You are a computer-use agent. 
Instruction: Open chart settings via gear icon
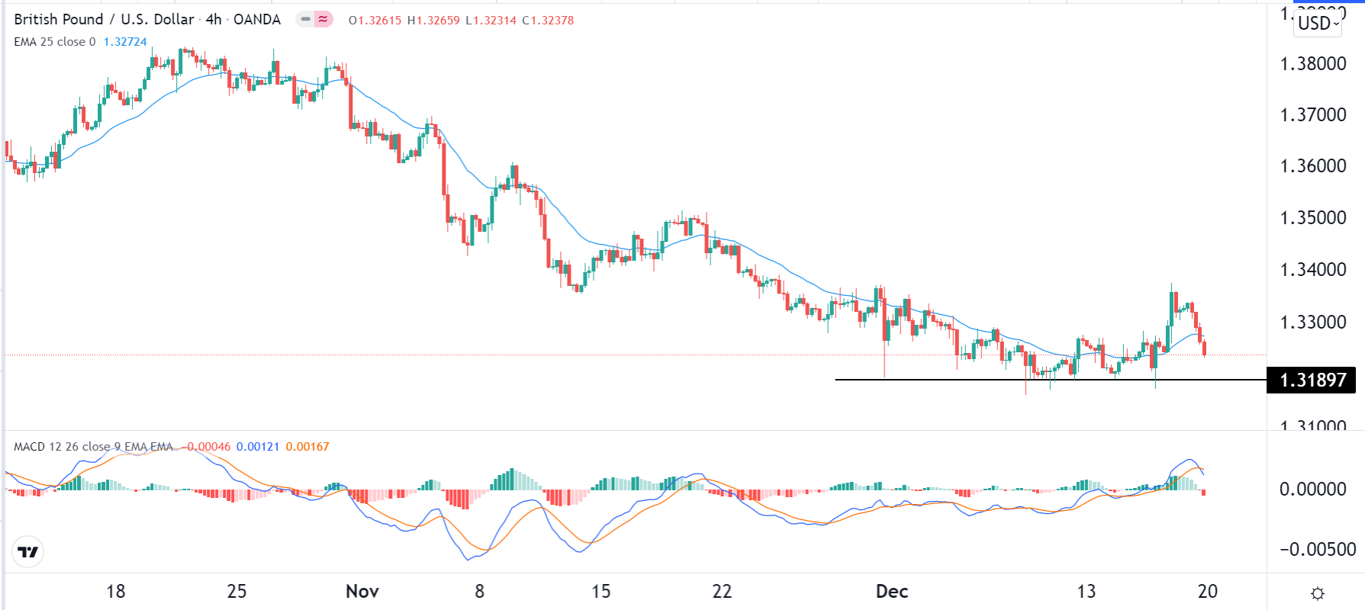click(1317, 593)
